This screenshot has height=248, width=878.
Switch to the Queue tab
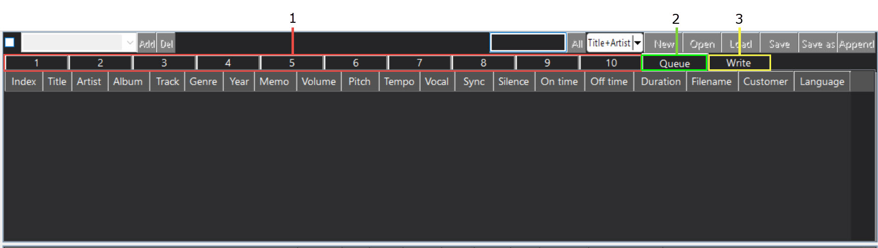pyautogui.click(x=674, y=63)
